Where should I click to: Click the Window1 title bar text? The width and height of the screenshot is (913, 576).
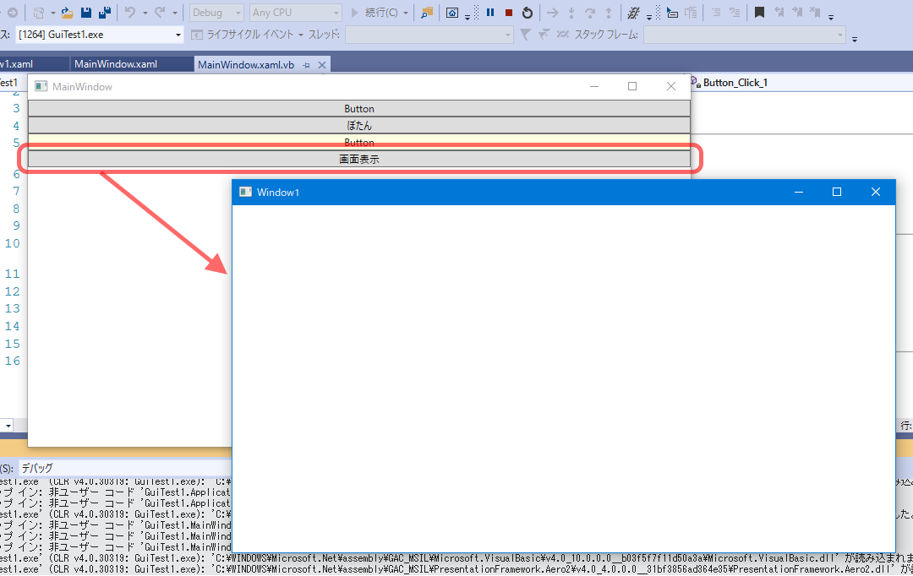[278, 193]
